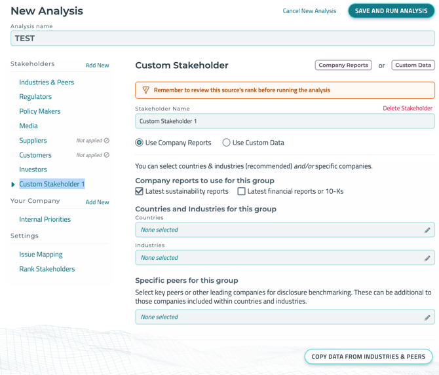Click the not-applied icon next to Customers
The width and height of the screenshot is (439, 375).
[107, 155]
